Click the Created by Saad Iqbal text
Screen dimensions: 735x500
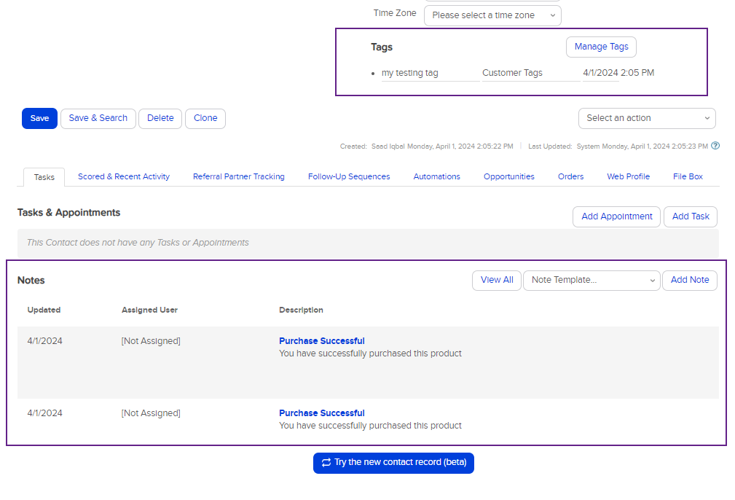(x=427, y=147)
